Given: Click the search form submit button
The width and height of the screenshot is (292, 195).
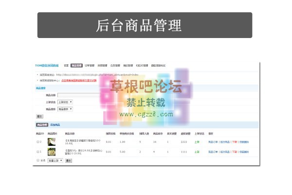Looking at the screenshot, I should click(39, 116).
